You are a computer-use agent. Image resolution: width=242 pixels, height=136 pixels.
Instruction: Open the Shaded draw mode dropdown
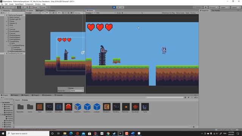point(33,13)
